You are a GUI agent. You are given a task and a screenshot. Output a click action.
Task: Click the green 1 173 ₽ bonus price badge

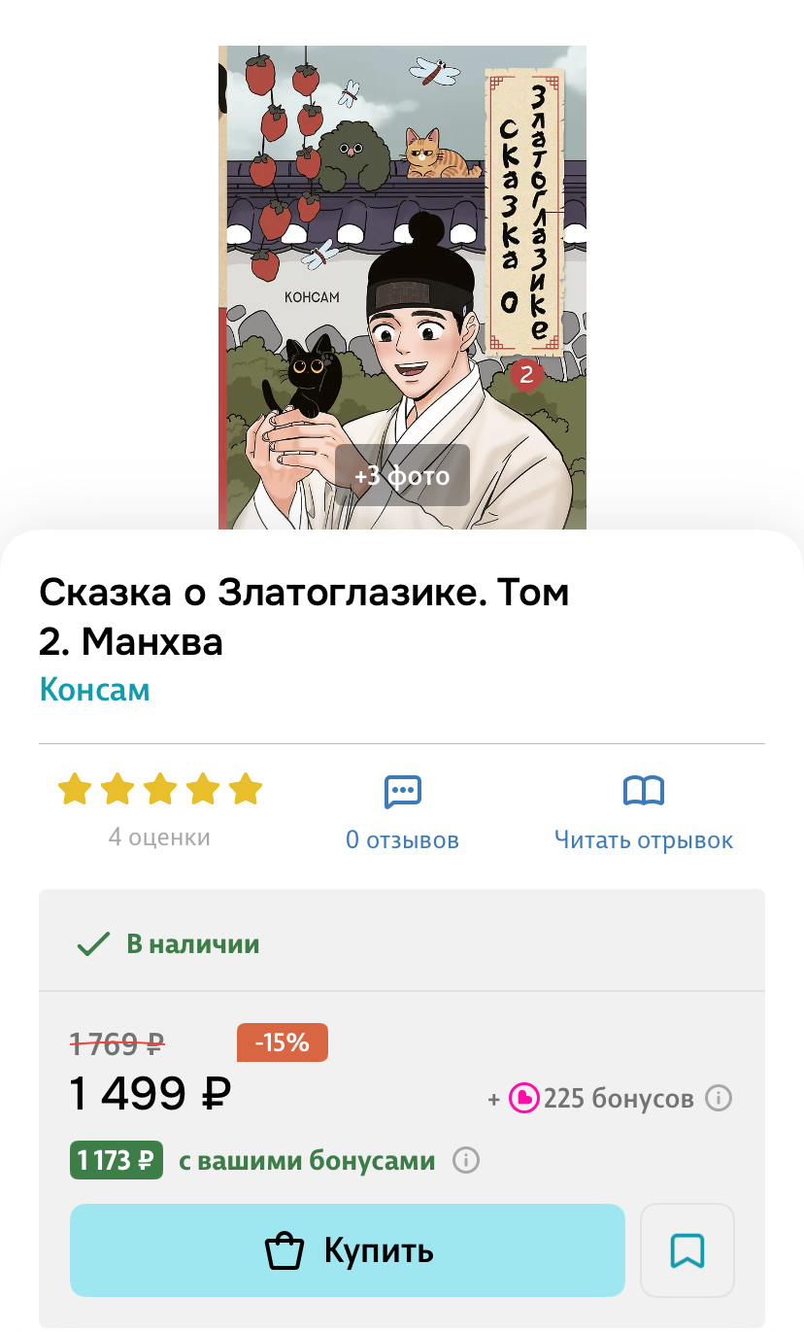pos(117,1161)
